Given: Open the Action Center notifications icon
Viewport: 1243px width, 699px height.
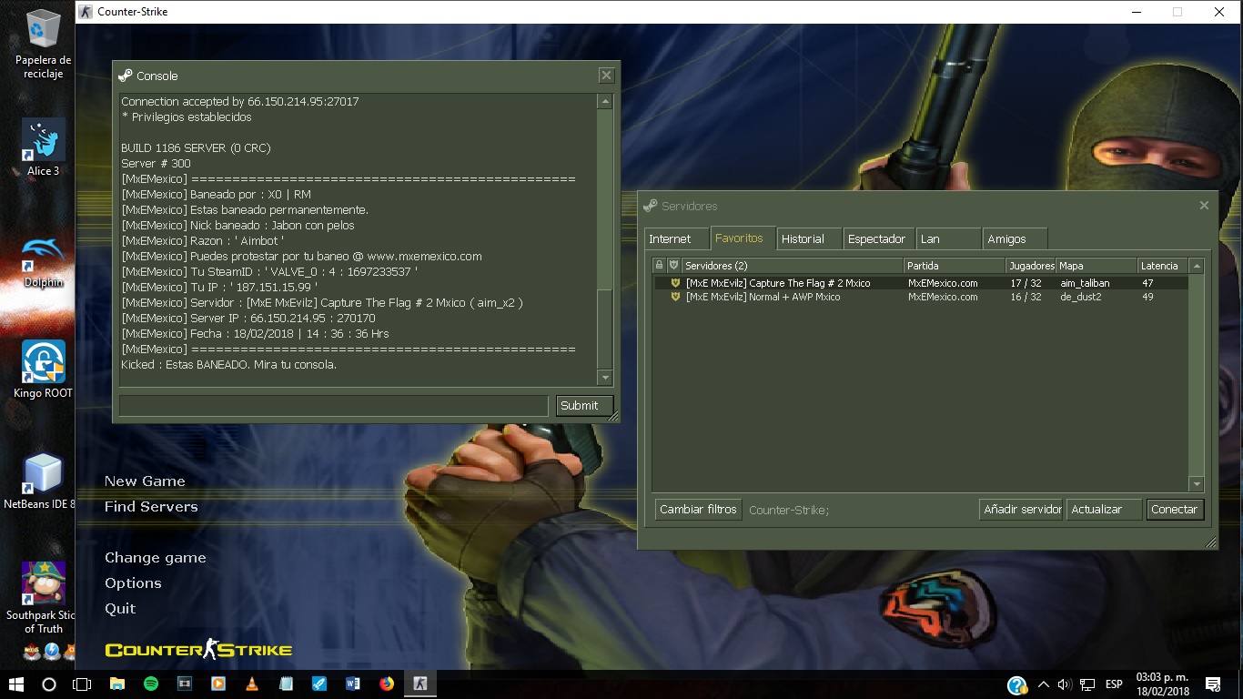Looking at the screenshot, I should tap(1213, 684).
